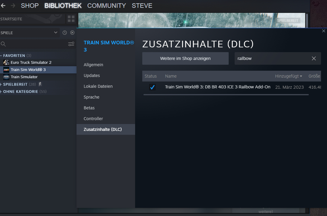
Task: Sort DLC list by Größe column
Action: 314,76
